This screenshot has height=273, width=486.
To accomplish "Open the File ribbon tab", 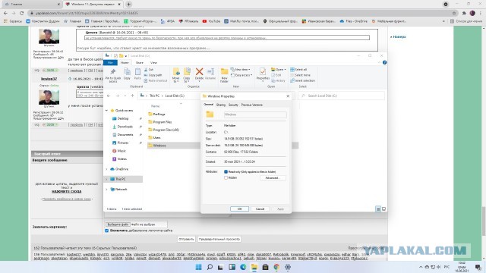I will [x=110, y=62].
